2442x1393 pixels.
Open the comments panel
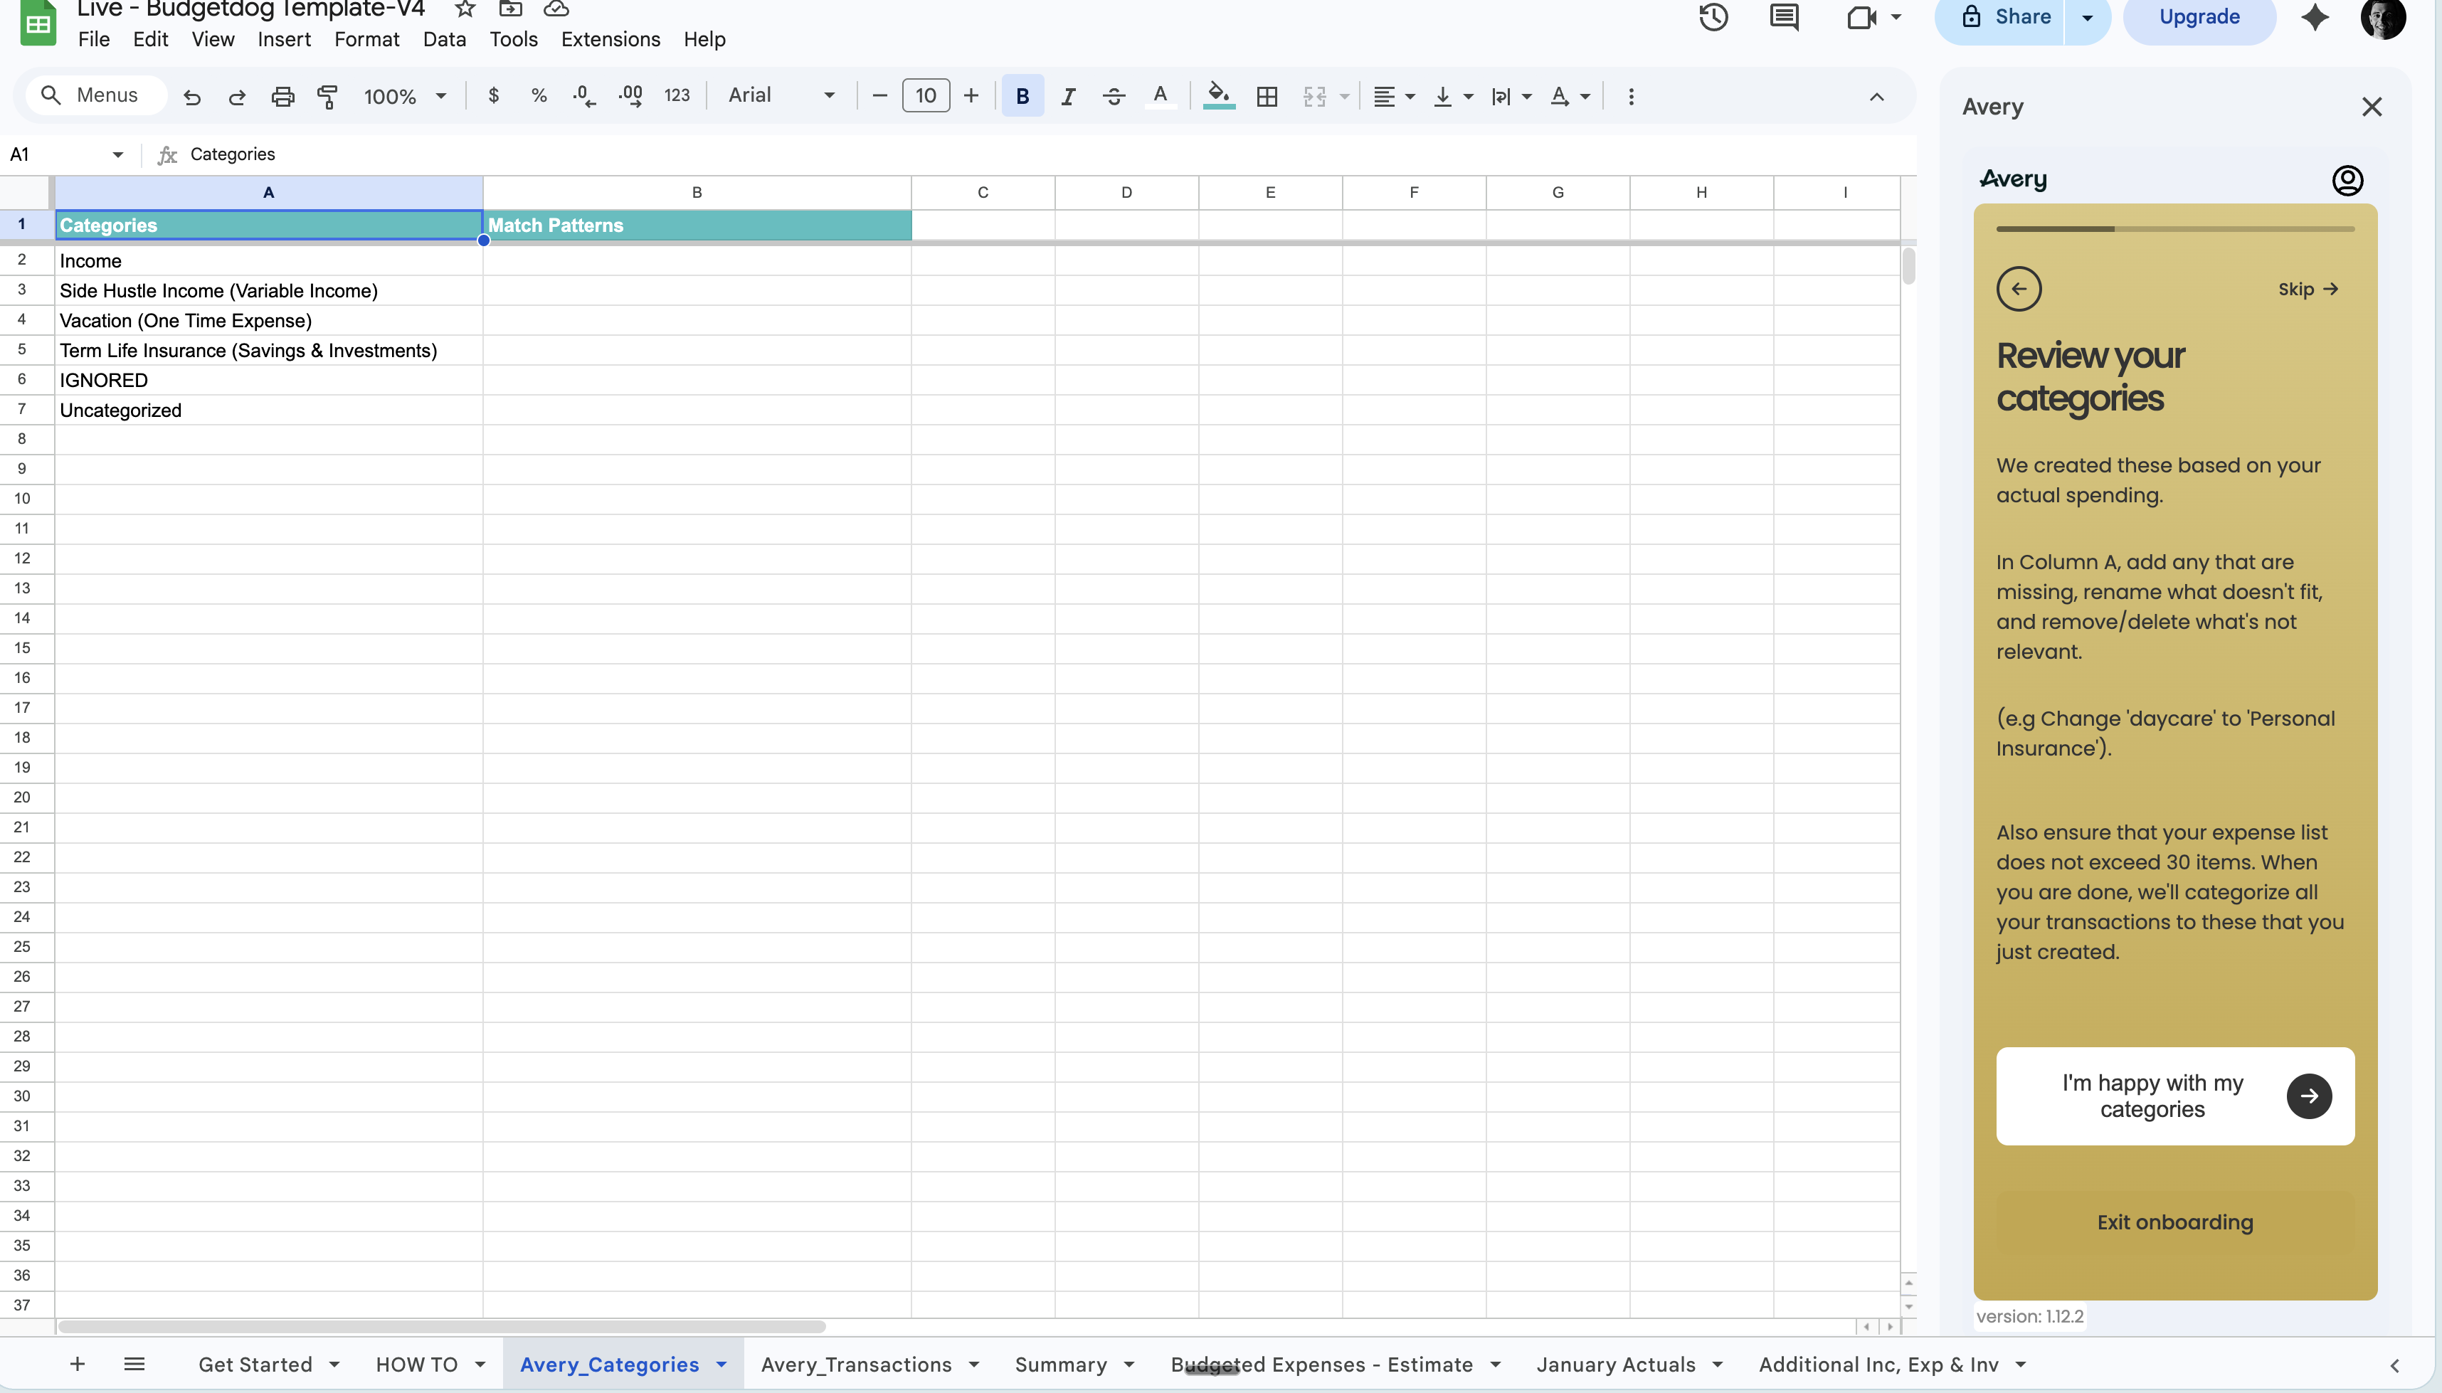tap(1784, 17)
